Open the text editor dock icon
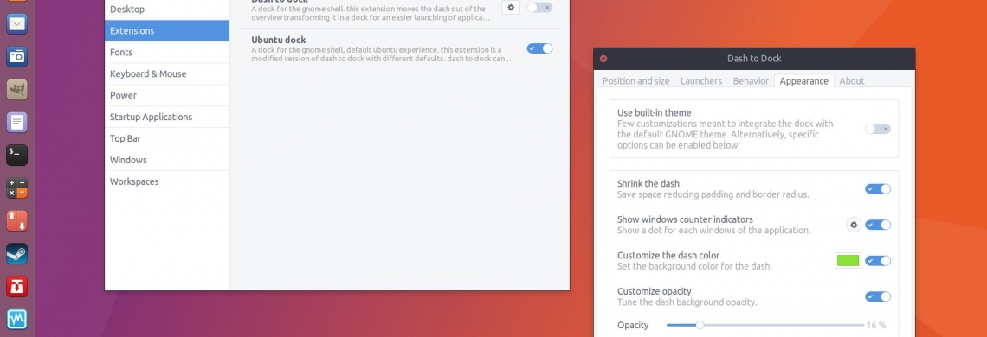The height and width of the screenshot is (337, 987). (x=17, y=122)
